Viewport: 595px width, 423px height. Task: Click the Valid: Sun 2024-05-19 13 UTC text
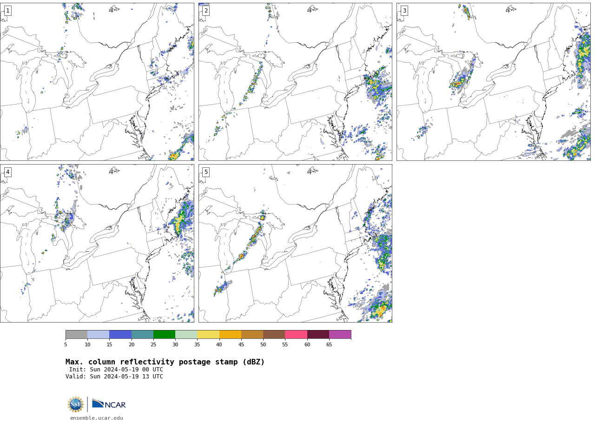point(114,377)
